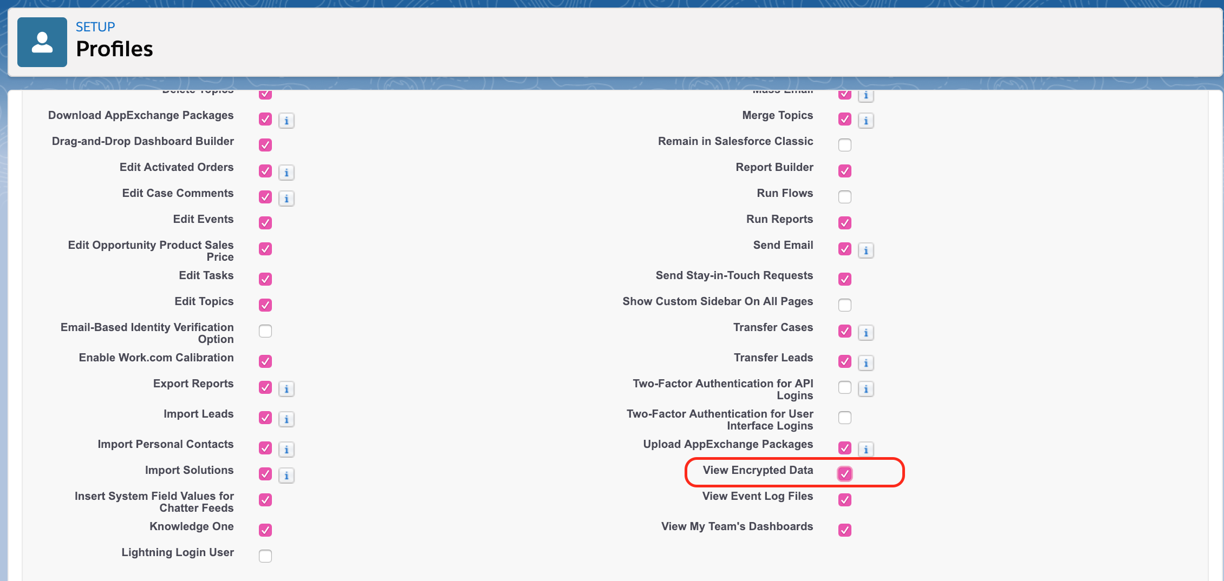The width and height of the screenshot is (1224, 581).
Task: Show info for Merge Topics permission
Action: 866,121
